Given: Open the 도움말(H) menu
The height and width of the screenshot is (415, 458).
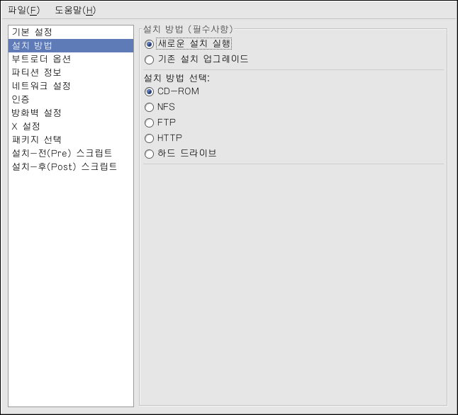Looking at the screenshot, I should tap(74, 10).
